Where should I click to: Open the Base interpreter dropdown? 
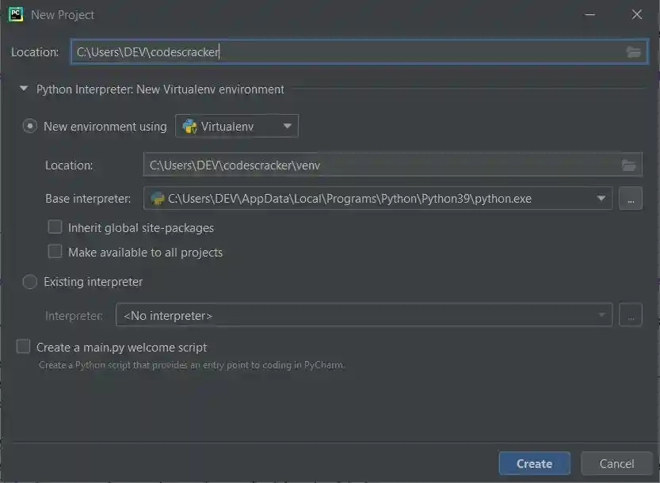[x=602, y=198]
